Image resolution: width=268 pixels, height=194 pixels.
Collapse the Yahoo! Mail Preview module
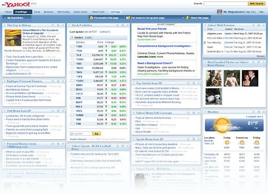pos(205,25)
